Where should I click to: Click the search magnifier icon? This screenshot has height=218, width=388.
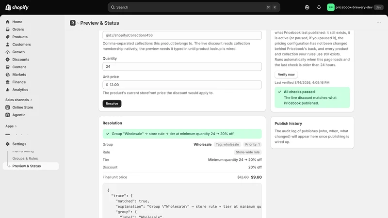113,7
